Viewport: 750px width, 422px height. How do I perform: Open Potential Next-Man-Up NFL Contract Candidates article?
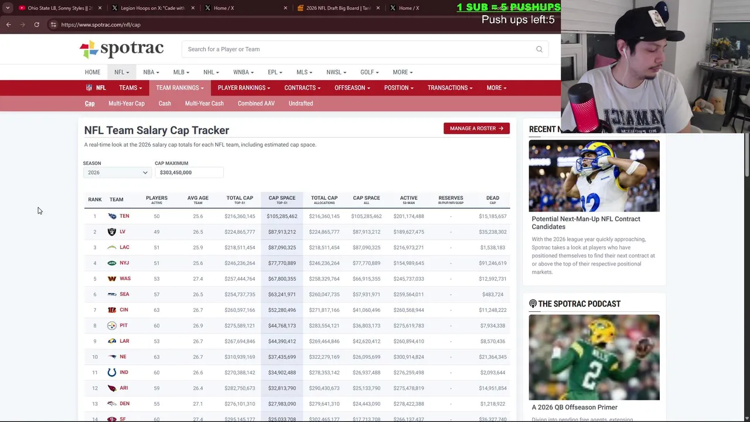pos(586,223)
